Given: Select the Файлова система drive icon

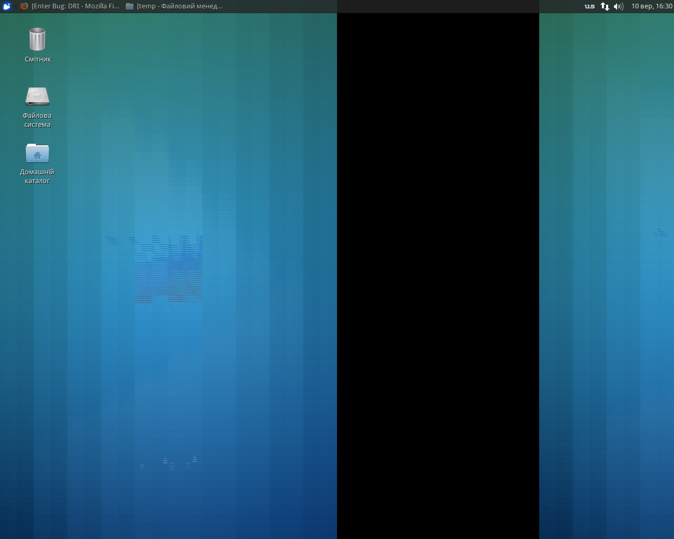Looking at the screenshot, I should (x=37, y=96).
